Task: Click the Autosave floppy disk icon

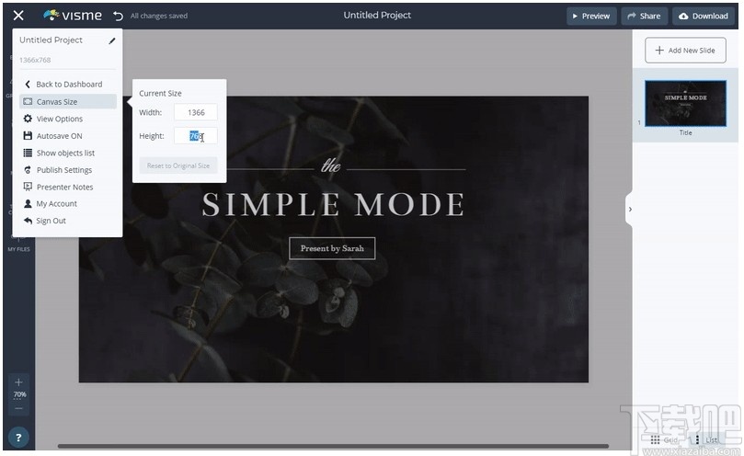Action: point(28,136)
